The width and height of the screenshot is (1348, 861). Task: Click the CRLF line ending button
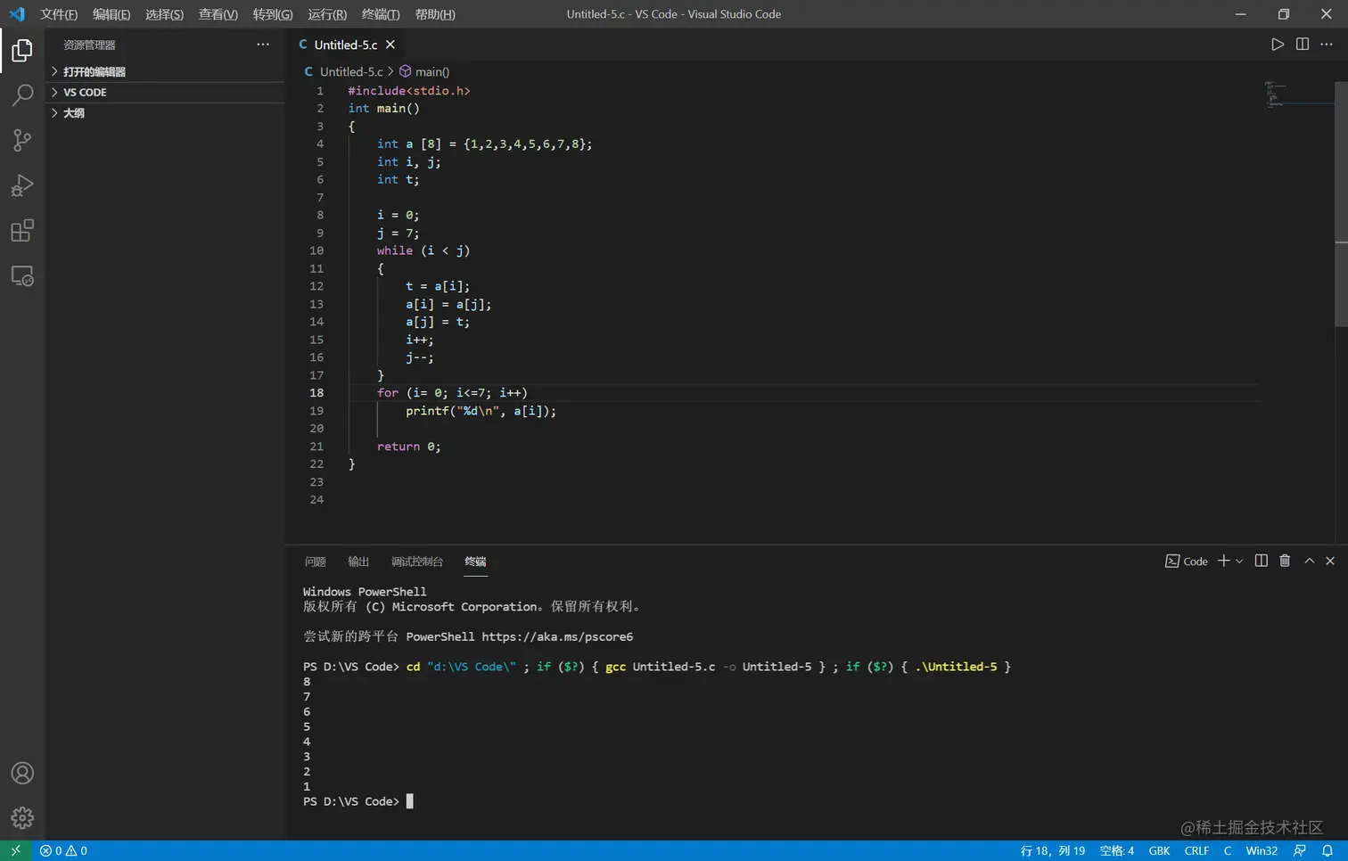[1196, 850]
